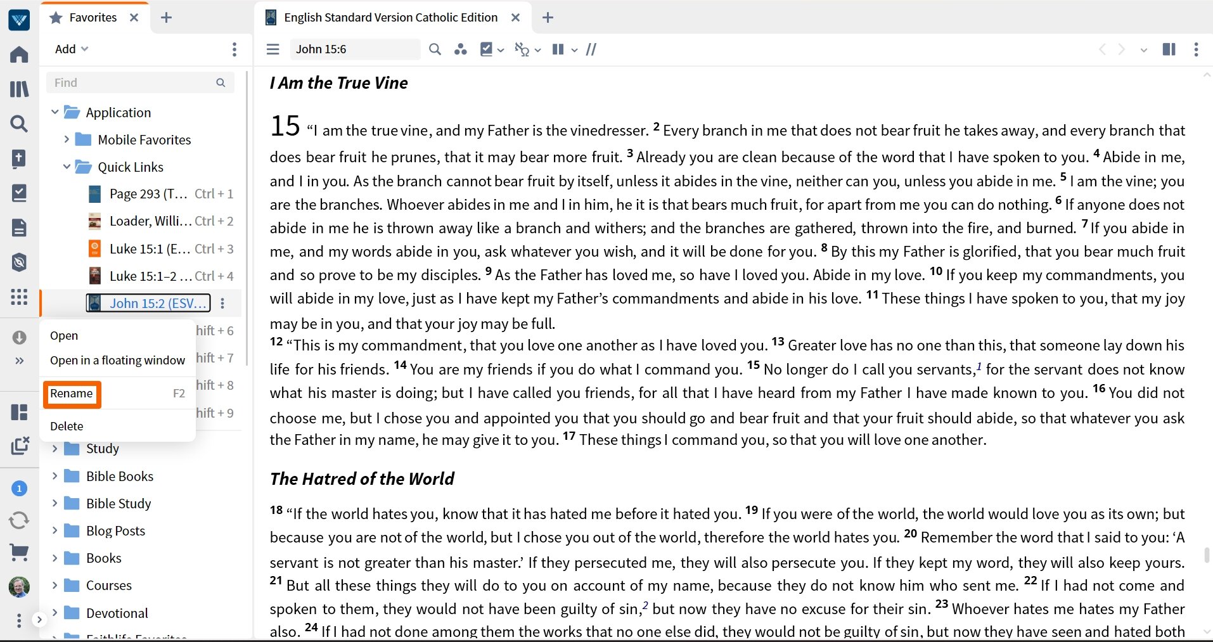1213x642 pixels.
Task: Collapse the Quick Links folder
Action: 67,167
